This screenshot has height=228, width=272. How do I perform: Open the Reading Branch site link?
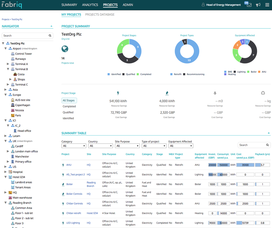click(x=91, y=184)
